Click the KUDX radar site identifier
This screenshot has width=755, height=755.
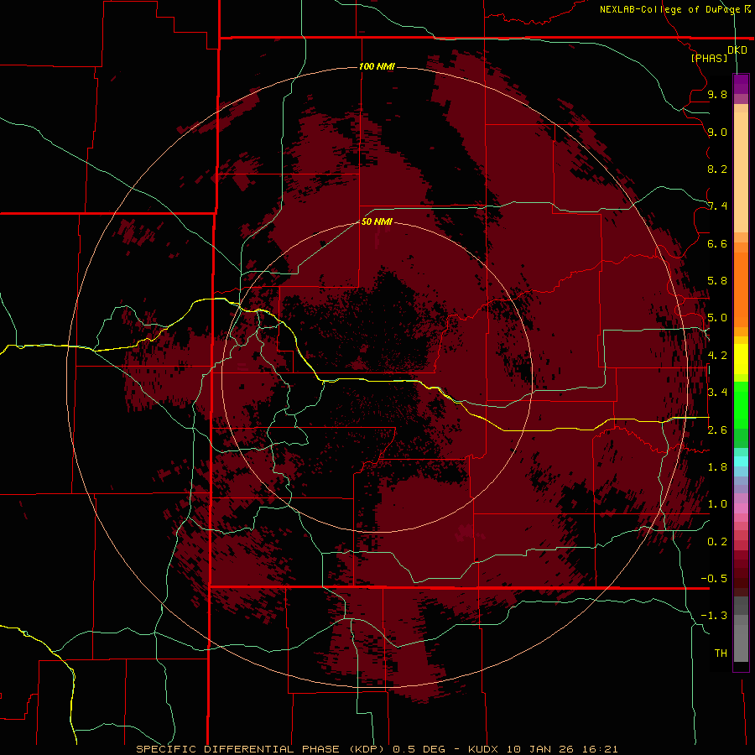coord(483,749)
